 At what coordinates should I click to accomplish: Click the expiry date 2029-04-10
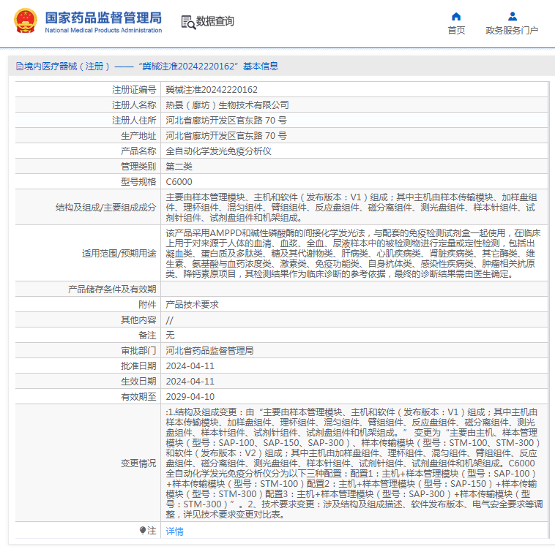point(190,397)
